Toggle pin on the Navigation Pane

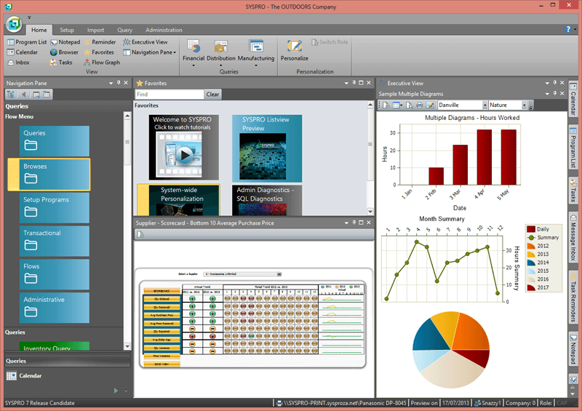pyautogui.click(x=119, y=84)
